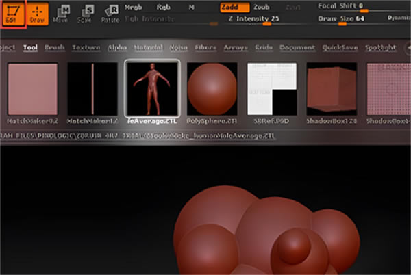The height and width of the screenshot is (275, 411).
Task: Open the QuickSave tab in LightBox
Action: (x=340, y=48)
